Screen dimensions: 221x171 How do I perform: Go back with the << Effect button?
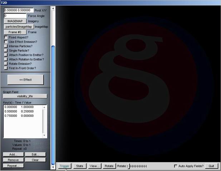point(25,79)
